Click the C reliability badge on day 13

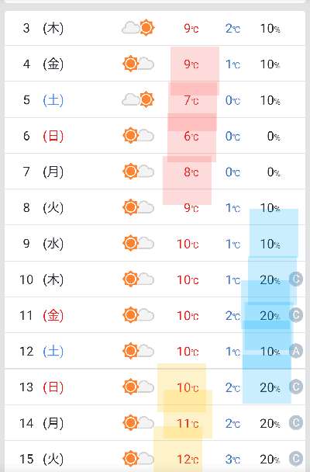pyautogui.click(x=295, y=387)
